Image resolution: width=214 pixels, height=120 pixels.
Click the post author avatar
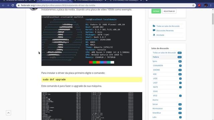tap(34, 9)
